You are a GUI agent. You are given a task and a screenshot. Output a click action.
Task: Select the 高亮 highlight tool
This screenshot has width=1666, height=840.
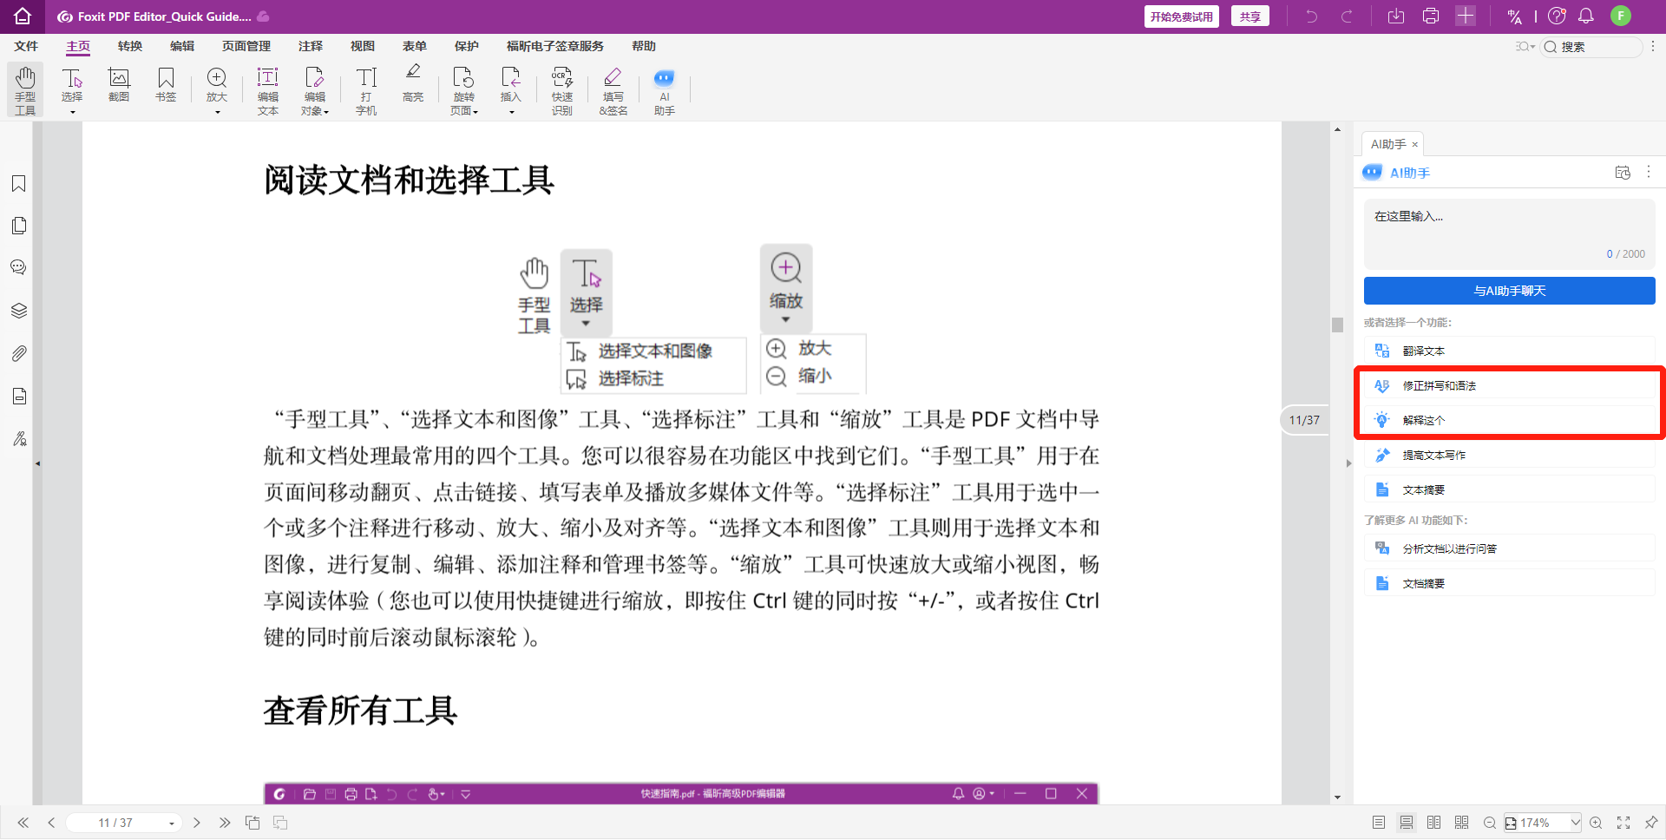pyautogui.click(x=413, y=83)
